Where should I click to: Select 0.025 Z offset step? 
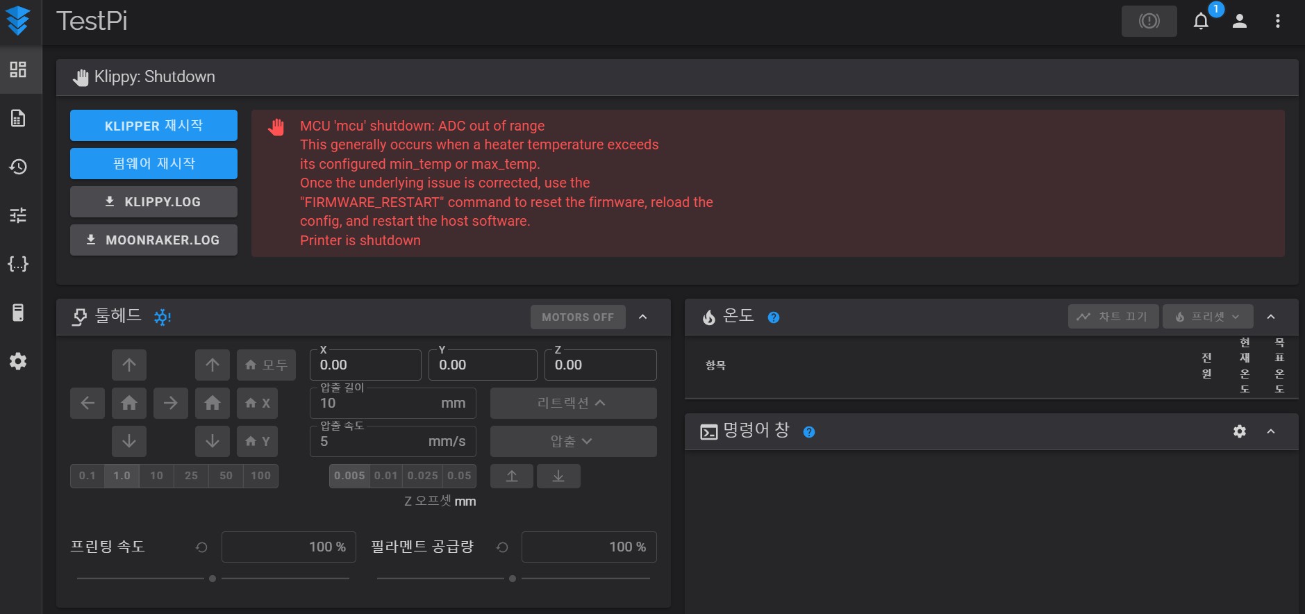(423, 476)
